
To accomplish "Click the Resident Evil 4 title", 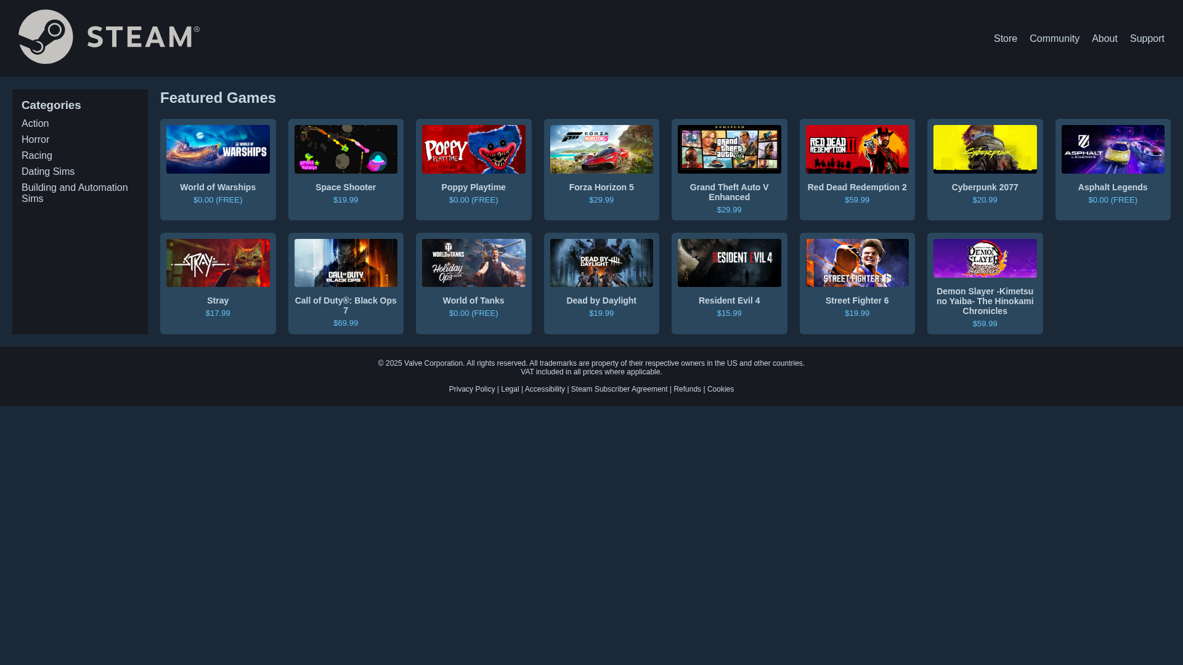I will pos(729,300).
